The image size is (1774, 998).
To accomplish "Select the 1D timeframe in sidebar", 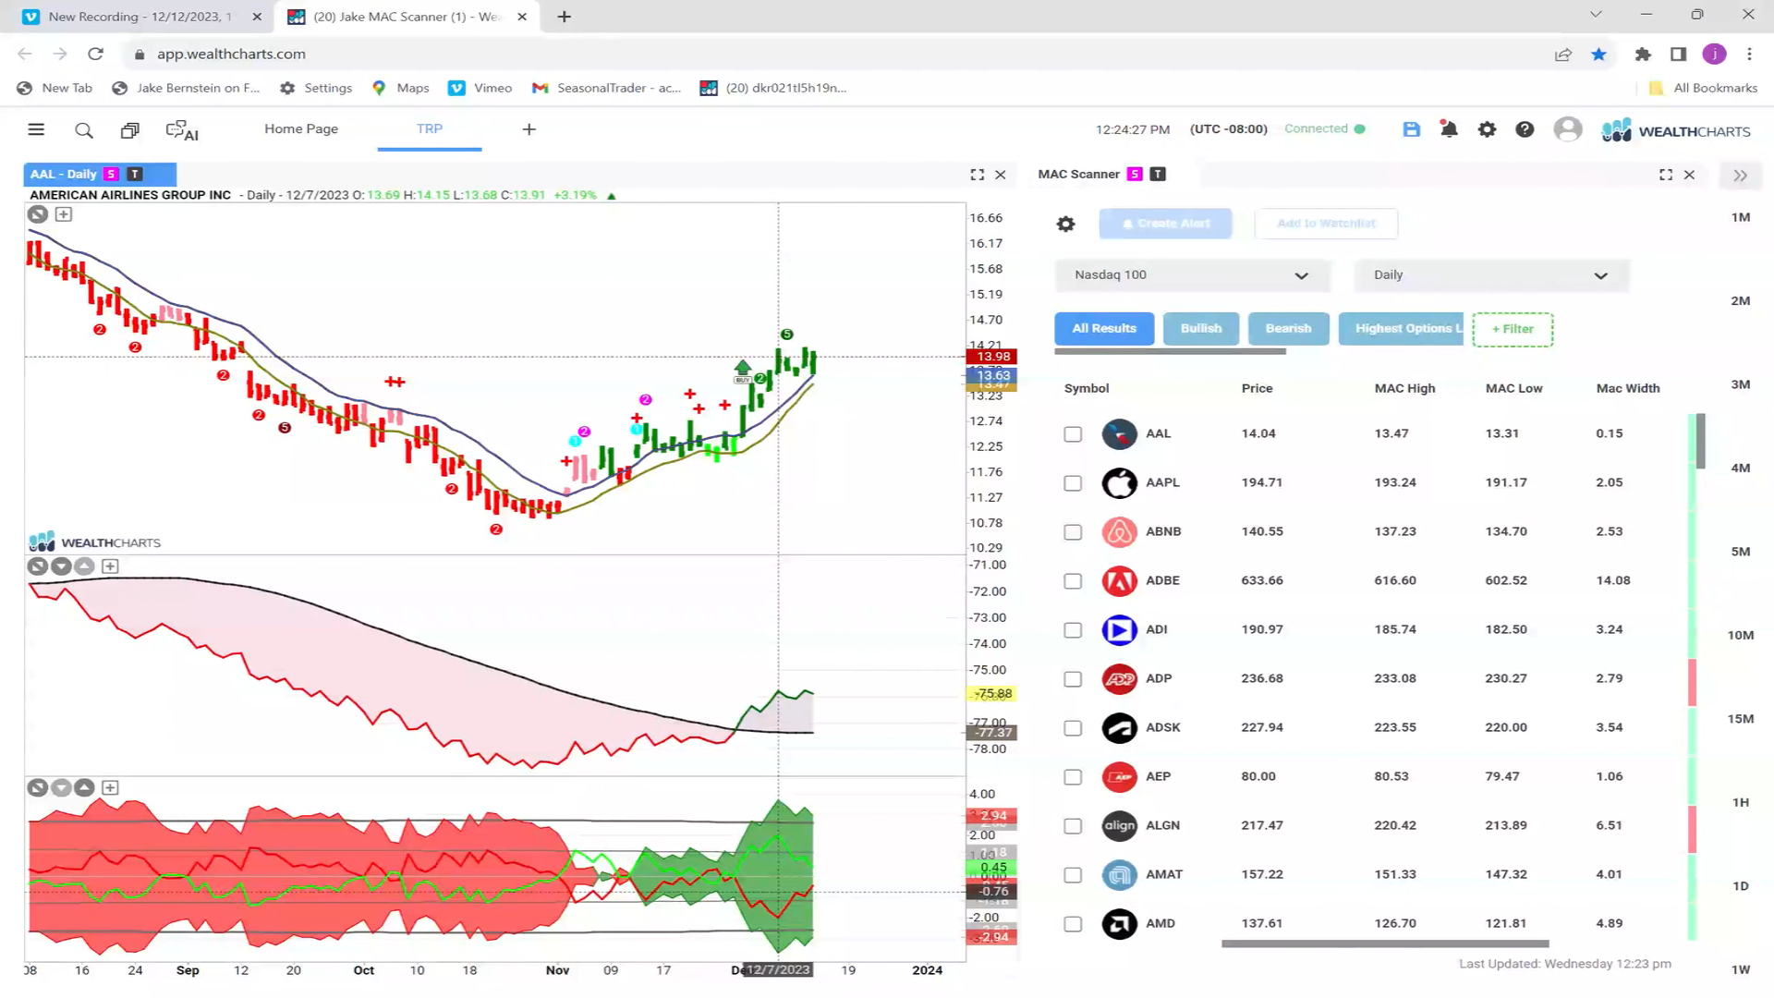I will coord(1741,886).
